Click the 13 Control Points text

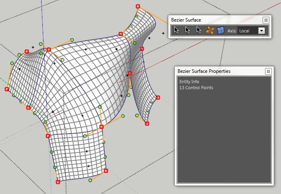pos(196,88)
